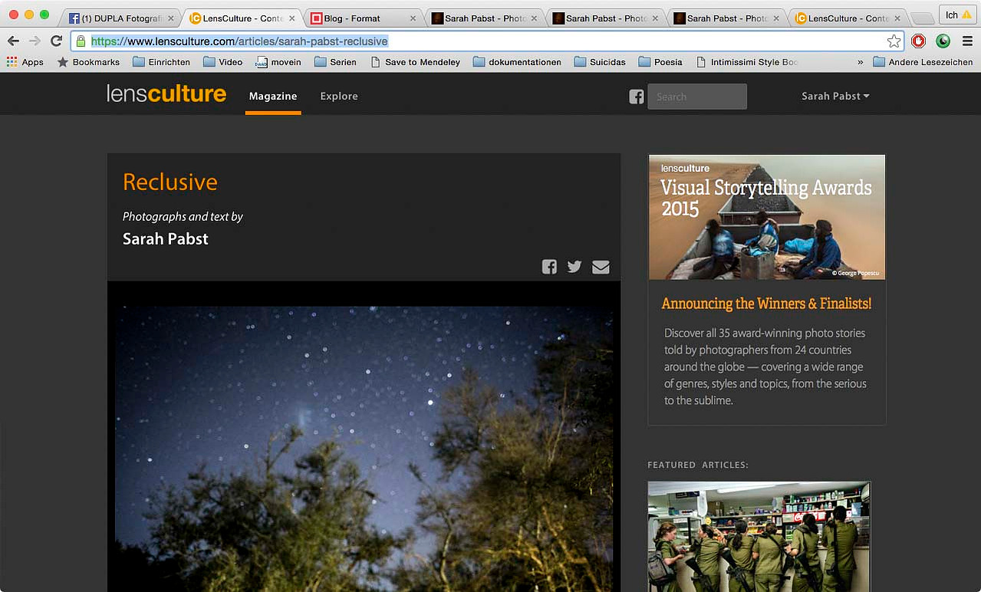Share the article on Facebook
981x592 pixels.
point(549,267)
